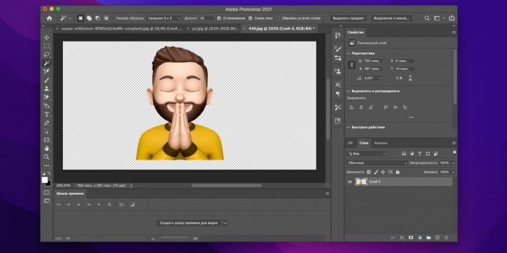This screenshot has width=507, height=253.
Task: Toggle the Сглаживание checkbox
Action: point(219,18)
